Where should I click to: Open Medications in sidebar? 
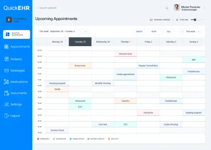point(16,82)
